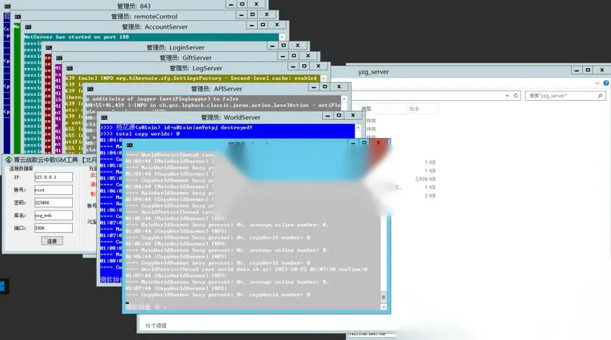The width and height of the screenshot is (611, 340).
Task: Open help in the yzg_server Explorer window
Action: [606, 83]
